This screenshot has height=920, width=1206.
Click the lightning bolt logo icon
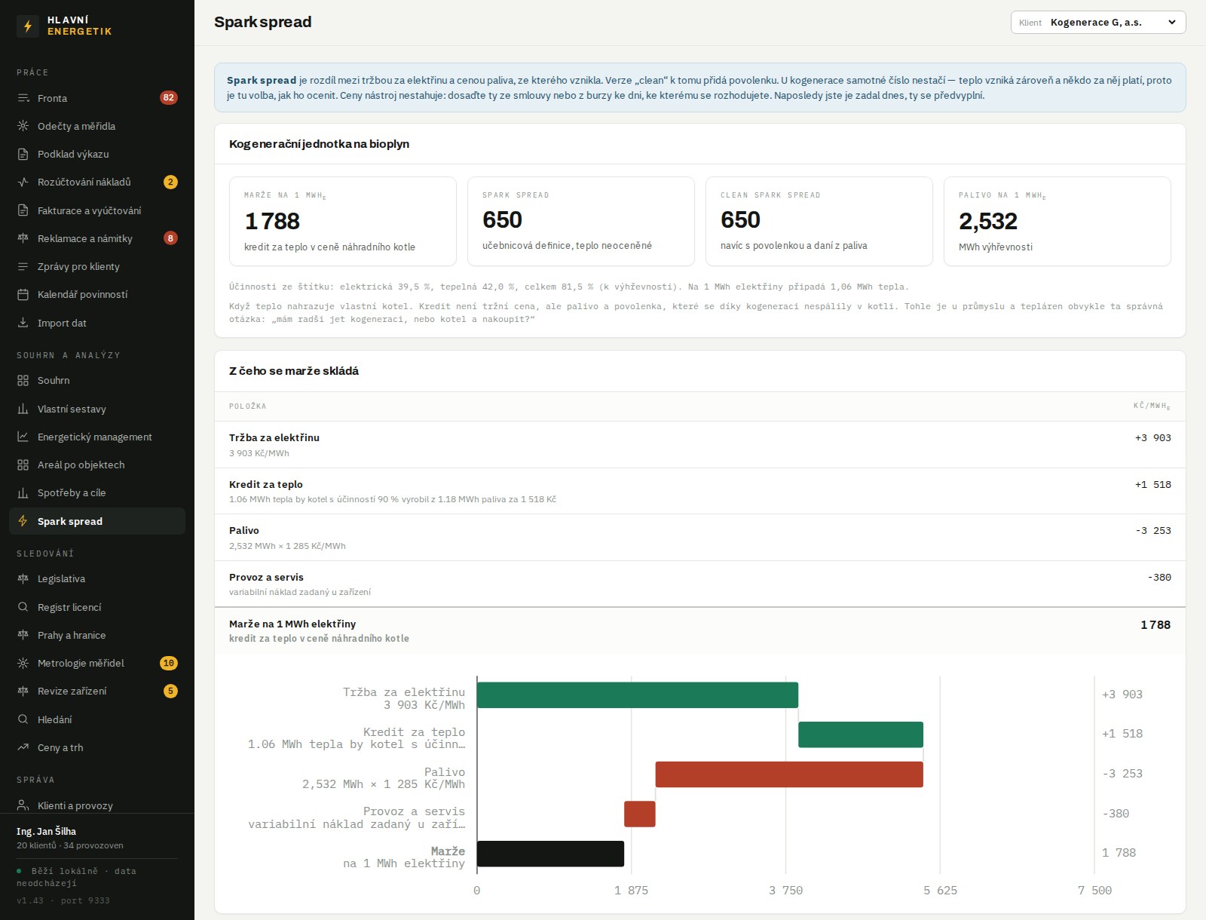(x=28, y=26)
